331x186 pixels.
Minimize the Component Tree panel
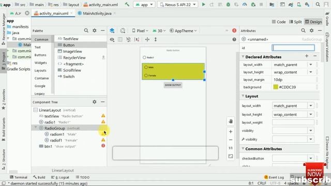[x=102, y=102]
